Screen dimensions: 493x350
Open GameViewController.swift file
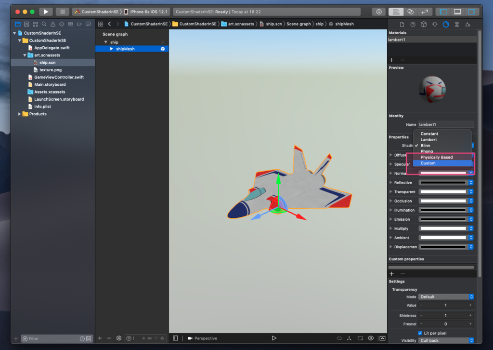click(x=59, y=77)
